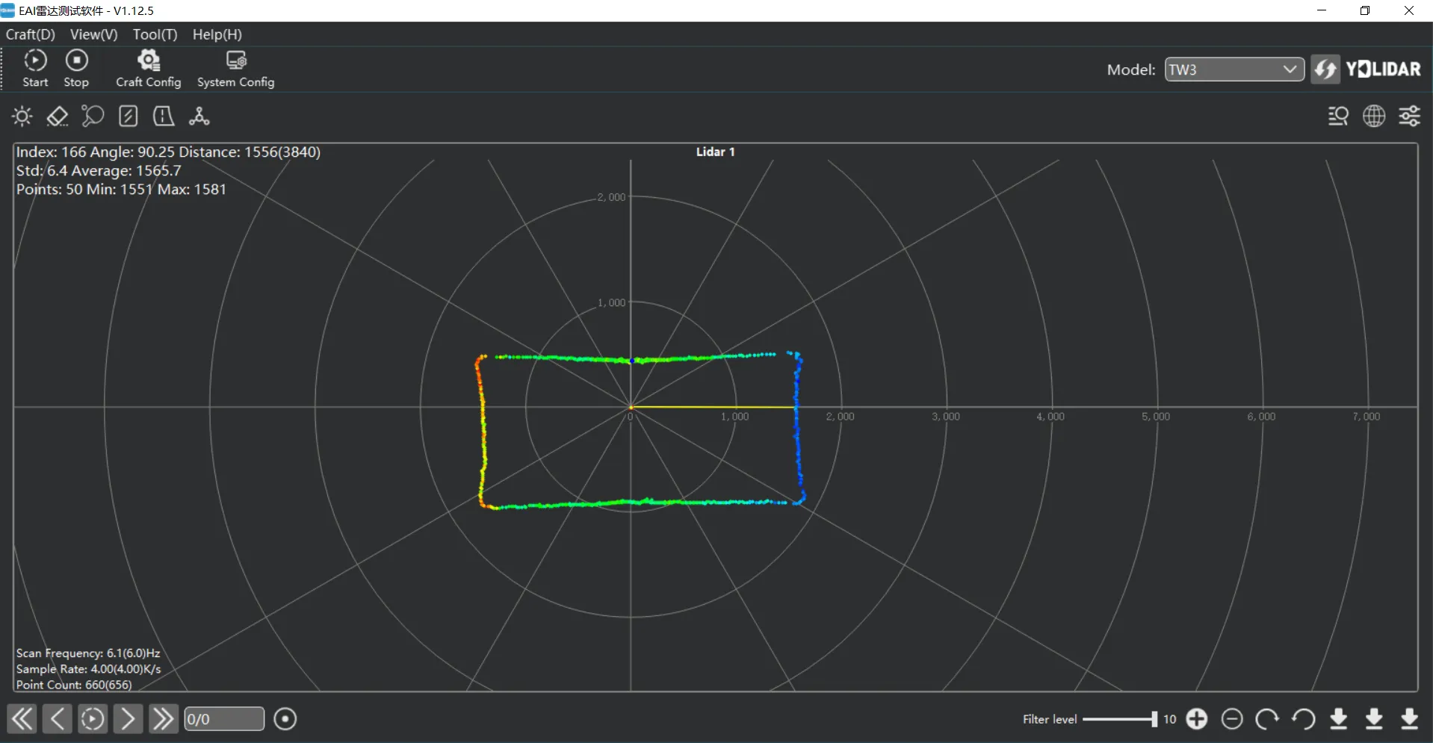Click the "Filter level" label
The image size is (1433, 743).
click(1050, 719)
